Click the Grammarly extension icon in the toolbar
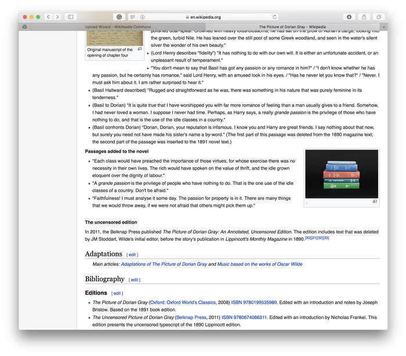This screenshot has height=356, width=406. 119,17
